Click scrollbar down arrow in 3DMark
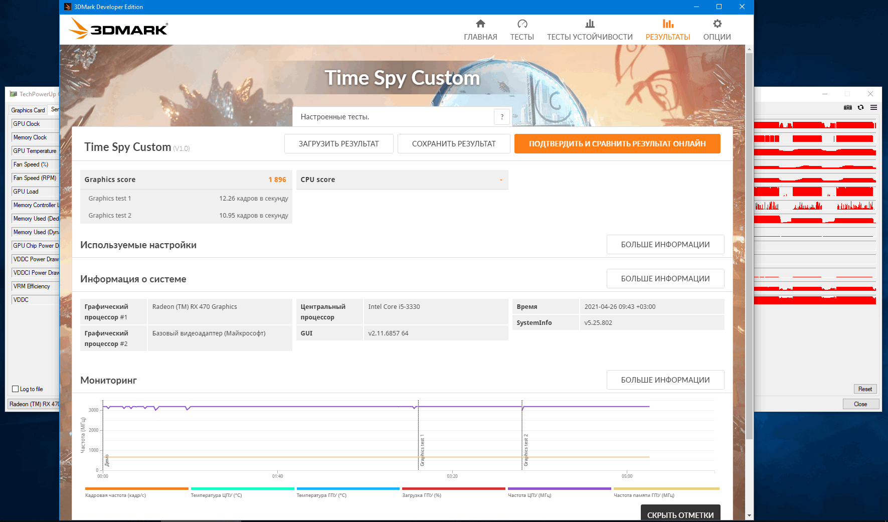 pos(749,515)
